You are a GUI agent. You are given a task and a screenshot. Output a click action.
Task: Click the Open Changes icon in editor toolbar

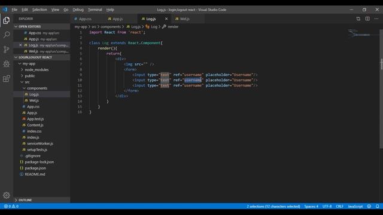point(358,19)
